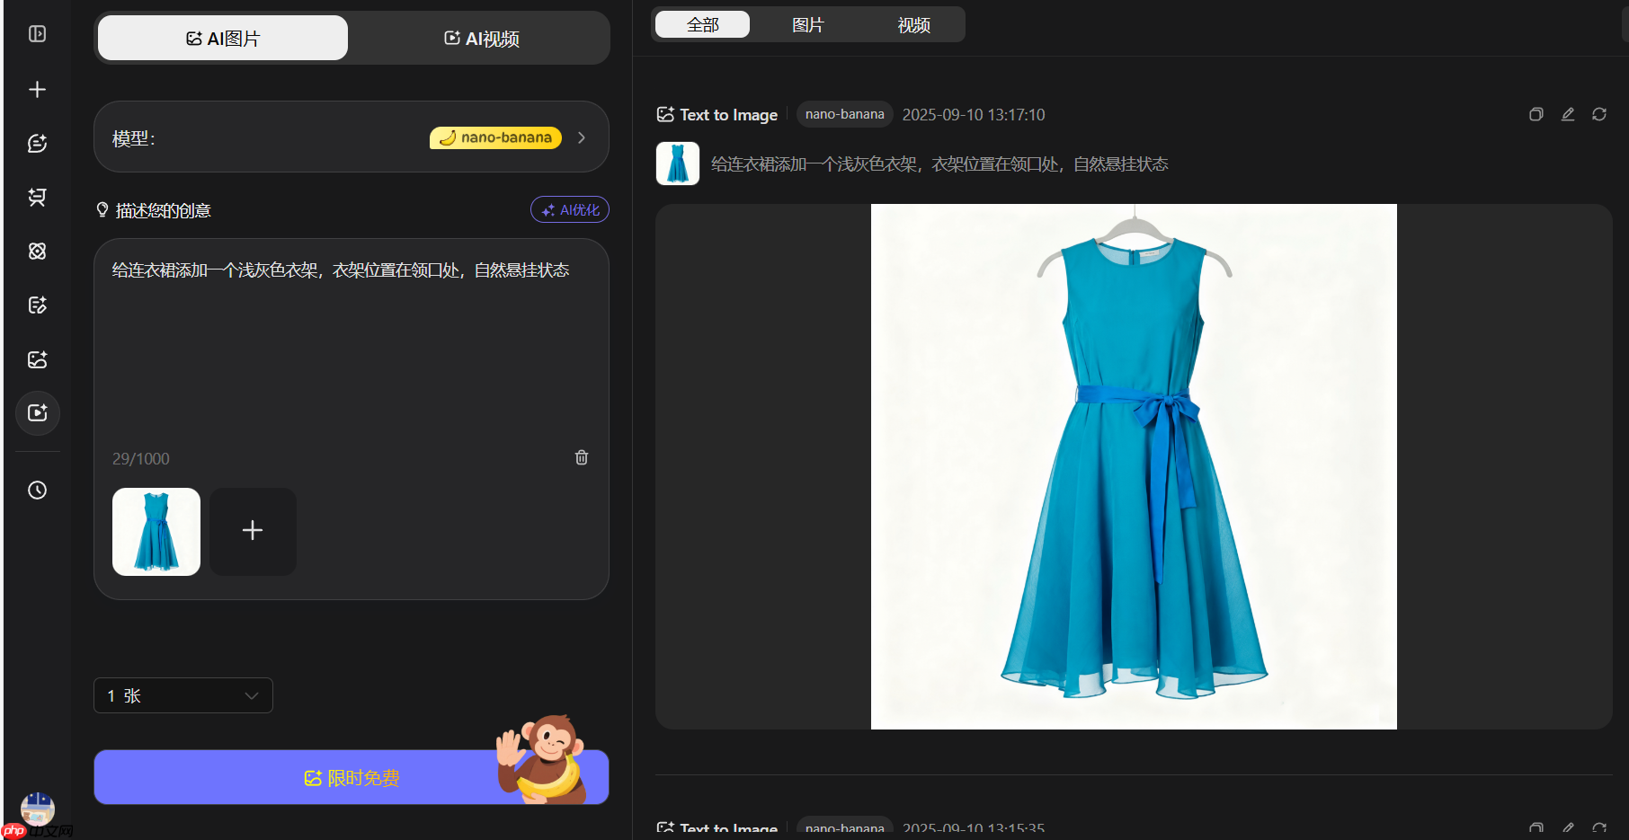Screen dimensions: 1629x840
Task: Click the pencil edit icon for the 13:17:10 result
Action: click(x=1568, y=114)
